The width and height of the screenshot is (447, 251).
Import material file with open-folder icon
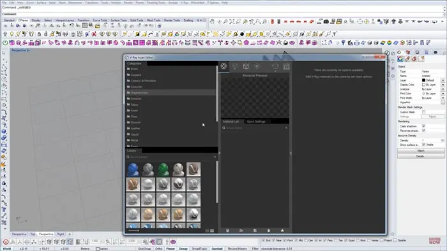coord(241,231)
